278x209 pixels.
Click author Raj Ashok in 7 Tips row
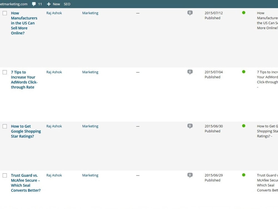pyautogui.click(x=54, y=72)
